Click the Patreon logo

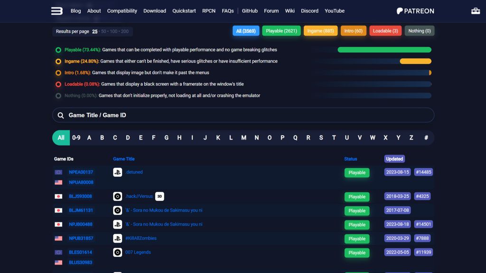(415, 11)
